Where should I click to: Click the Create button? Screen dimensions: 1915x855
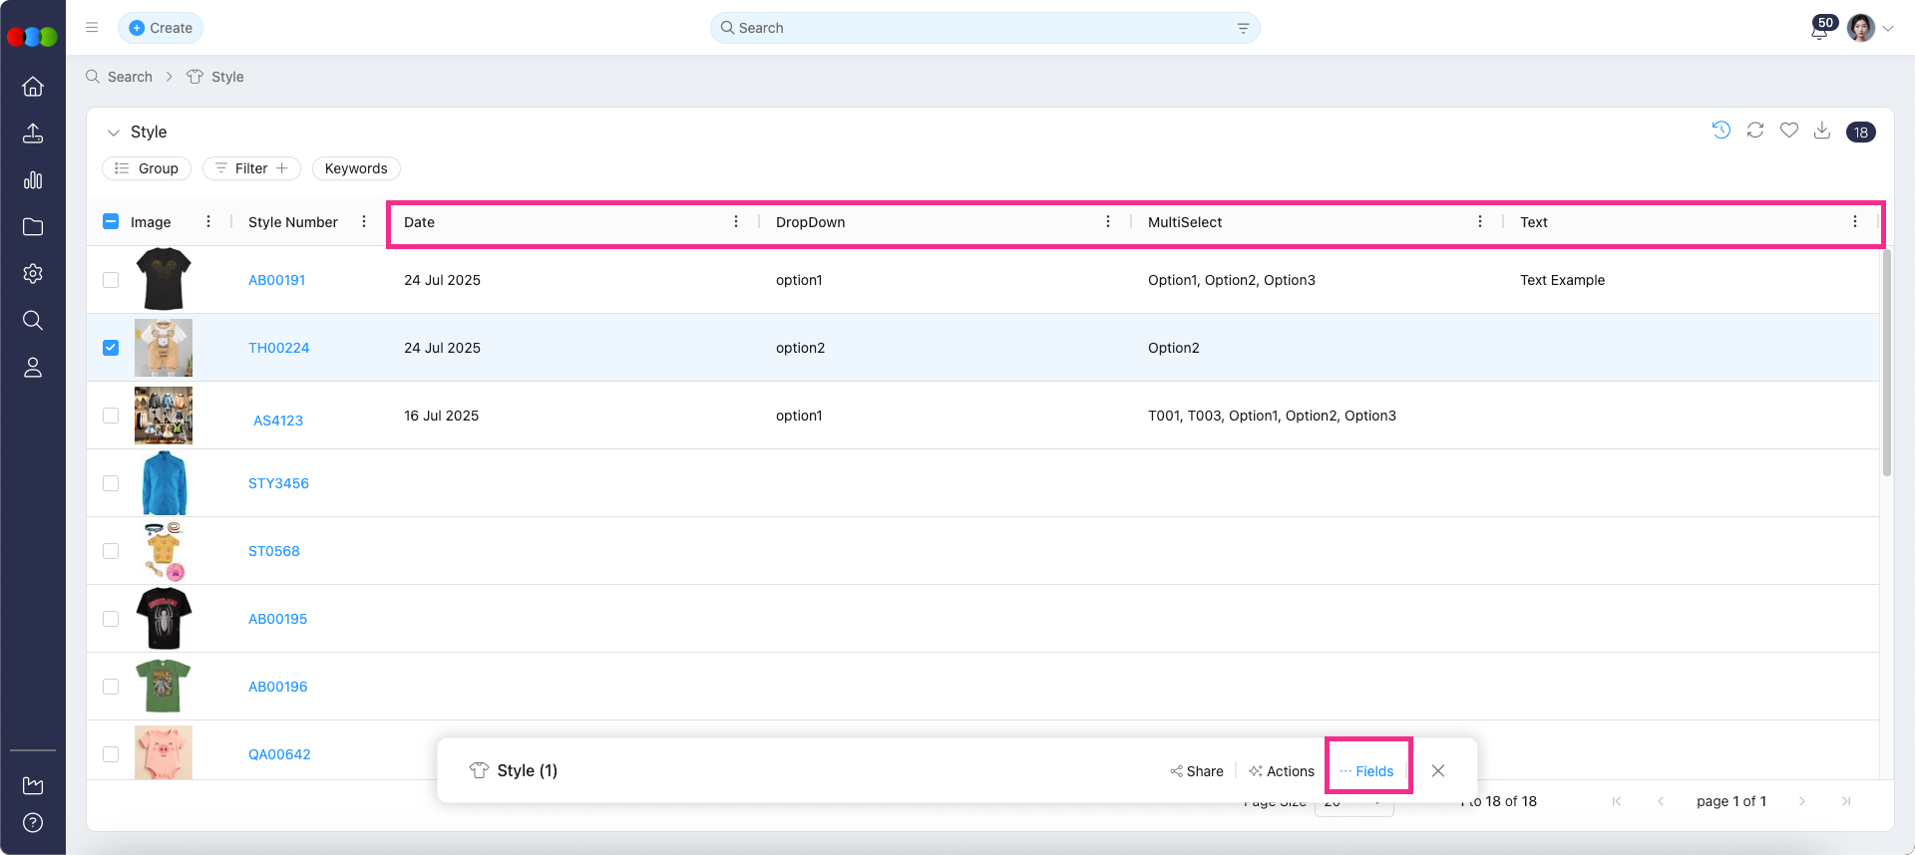pyautogui.click(x=161, y=28)
